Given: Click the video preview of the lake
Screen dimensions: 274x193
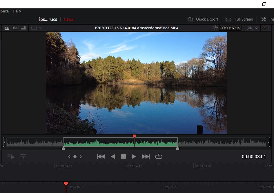Looking at the screenshot, I should 137,83.
